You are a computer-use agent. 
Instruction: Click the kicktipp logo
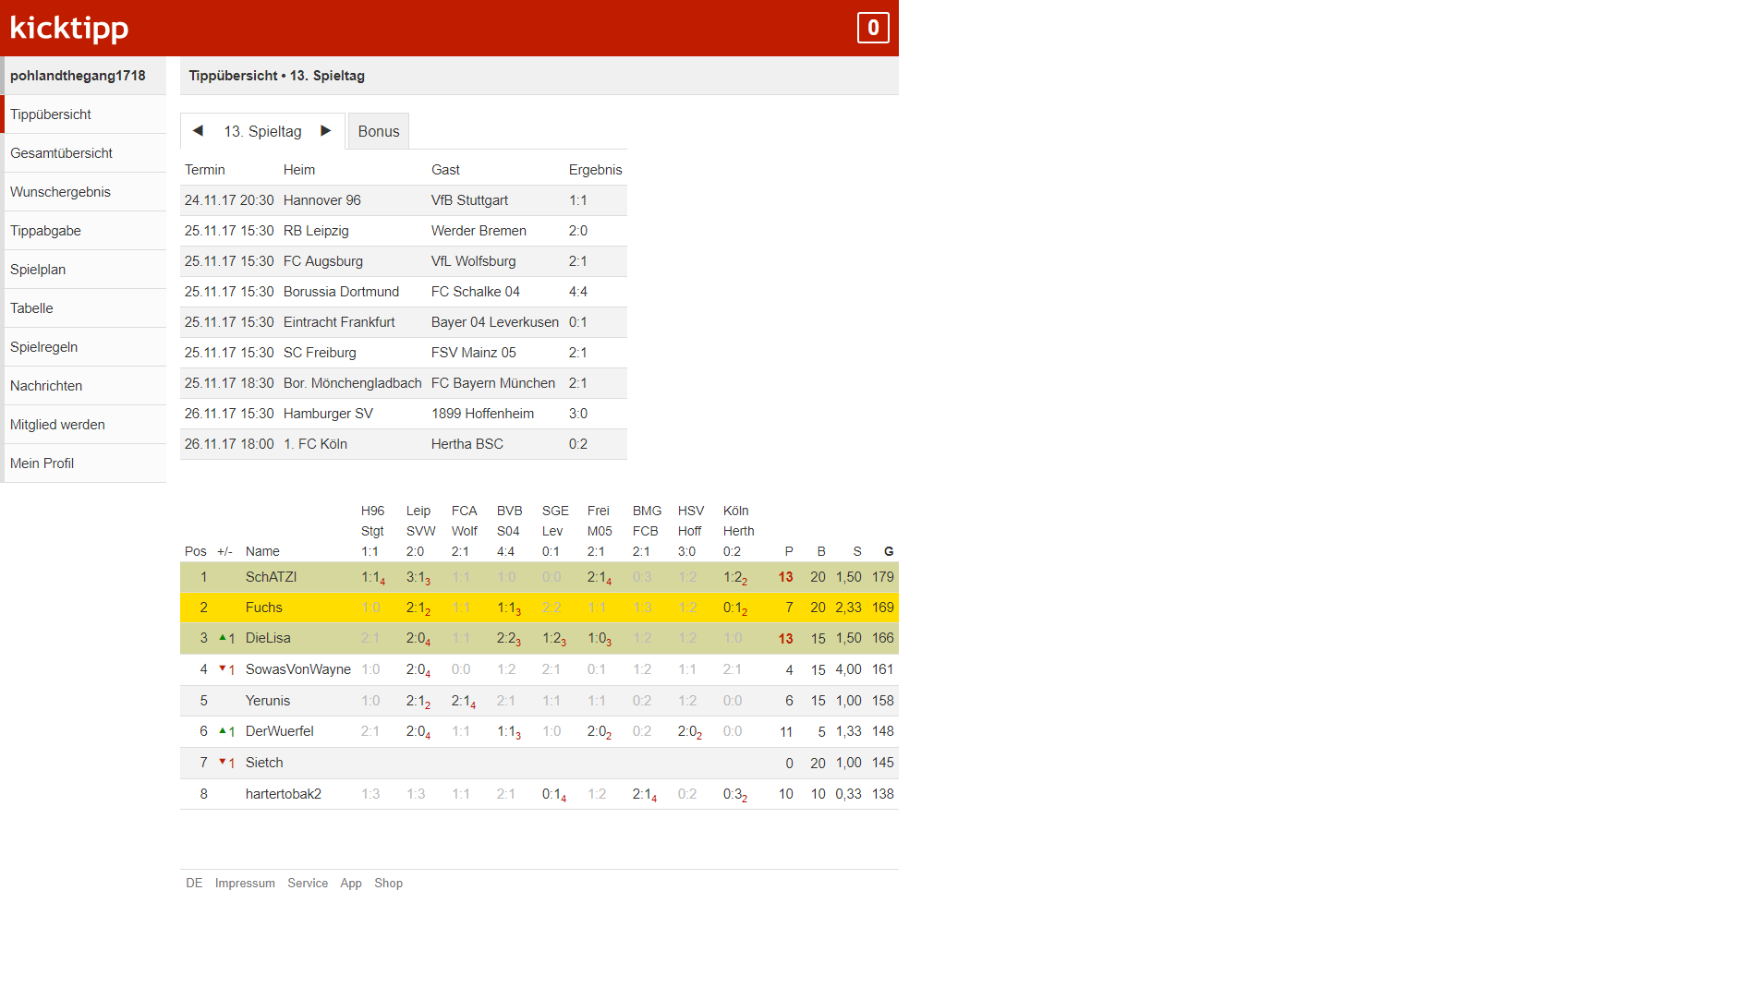click(x=69, y=28)
